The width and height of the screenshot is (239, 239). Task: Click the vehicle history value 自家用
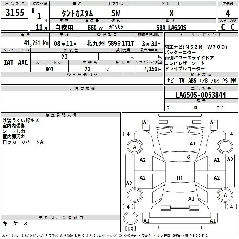coord(64,27)
